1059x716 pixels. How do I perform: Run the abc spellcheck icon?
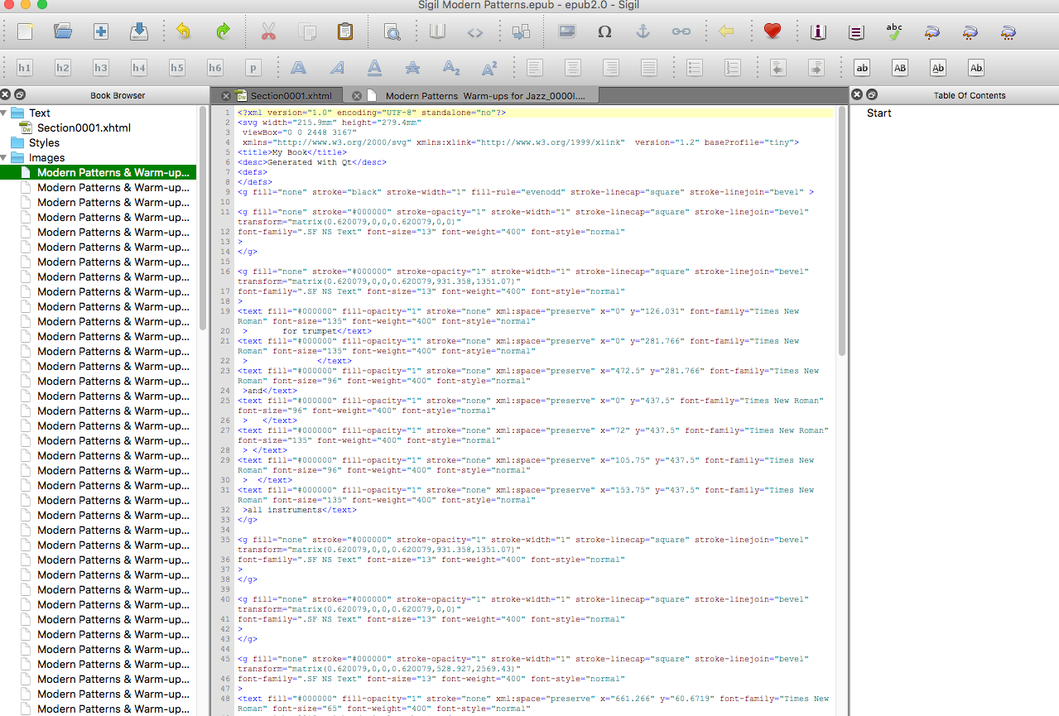tap(894, 31)
